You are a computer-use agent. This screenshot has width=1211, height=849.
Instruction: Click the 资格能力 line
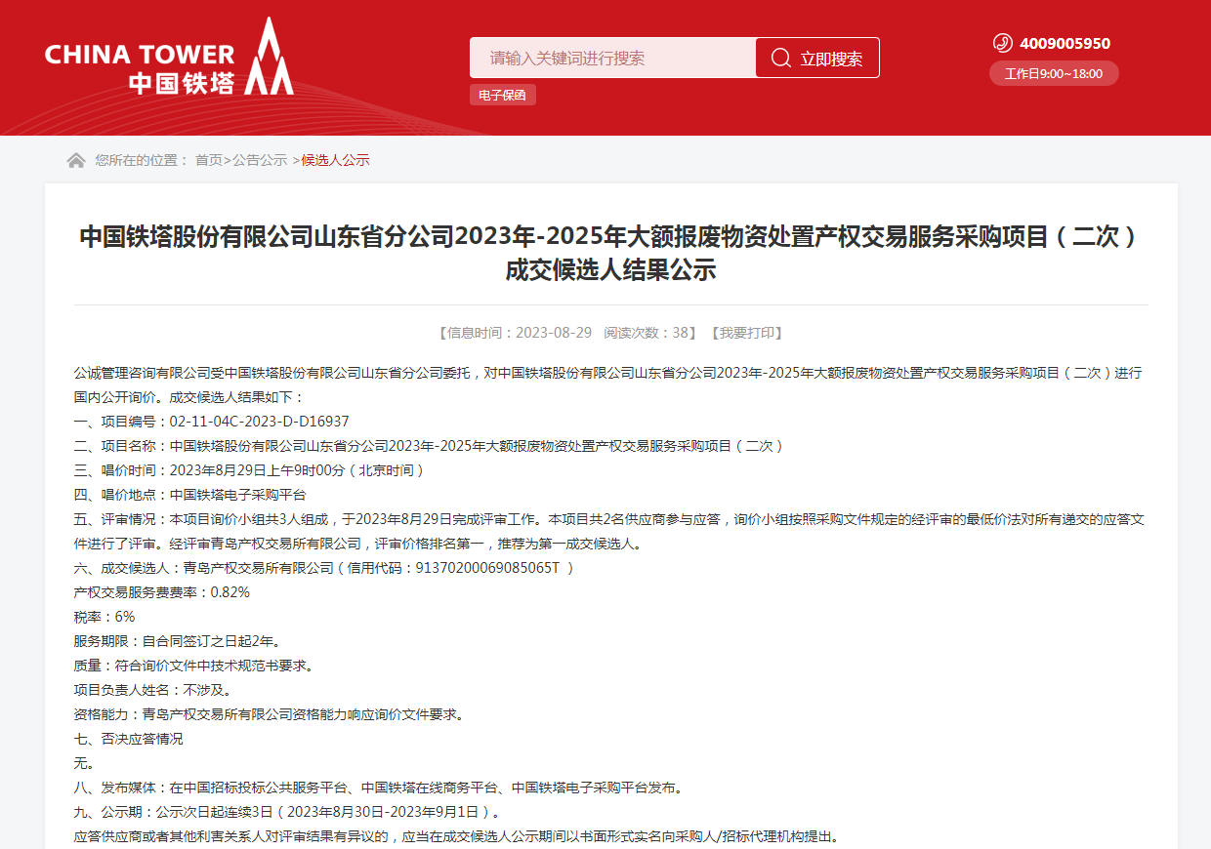coord(269,714)
